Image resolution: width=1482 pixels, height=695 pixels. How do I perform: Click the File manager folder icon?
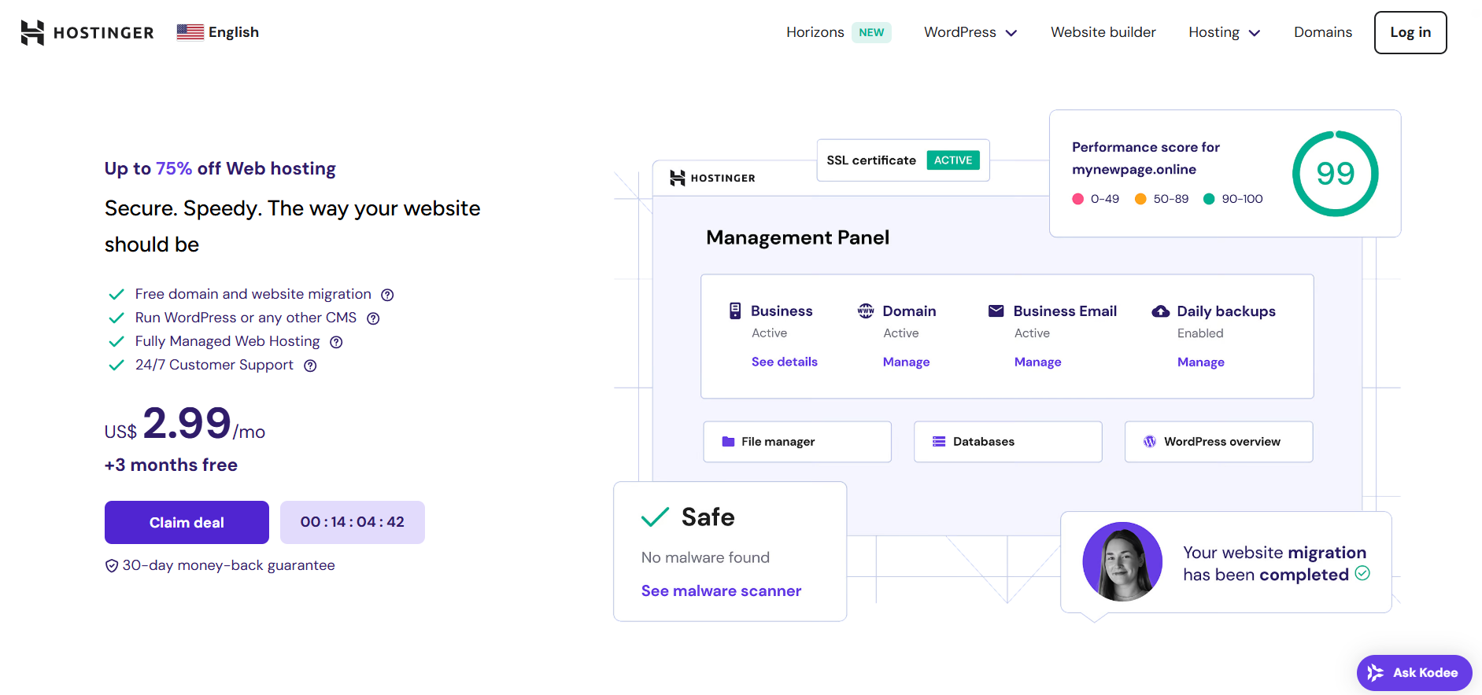728,442
